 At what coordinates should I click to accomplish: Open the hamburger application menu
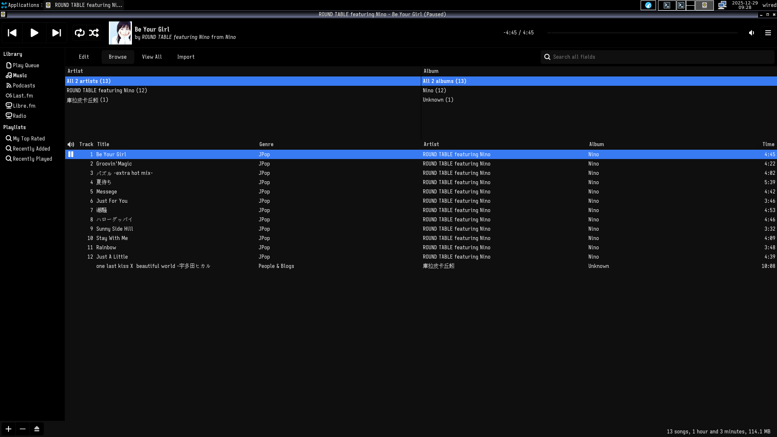[x=768, y=33]
